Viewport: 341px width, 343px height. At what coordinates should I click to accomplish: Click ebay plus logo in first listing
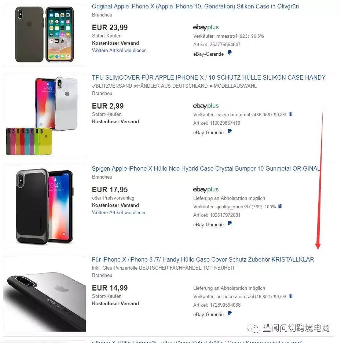[206, 28]
